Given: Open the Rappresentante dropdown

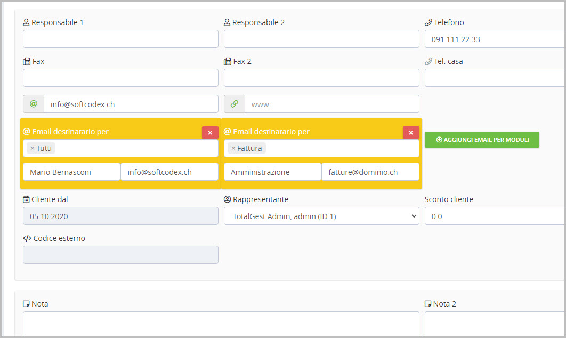Looking at the screenshot, I should pyautogui.click(x=321, y=216).
